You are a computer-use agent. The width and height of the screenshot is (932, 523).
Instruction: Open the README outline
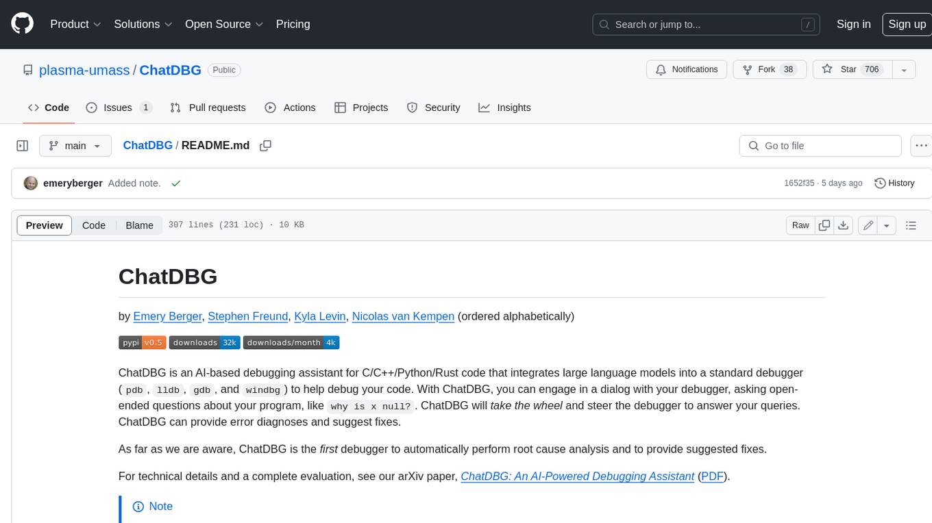911,225
